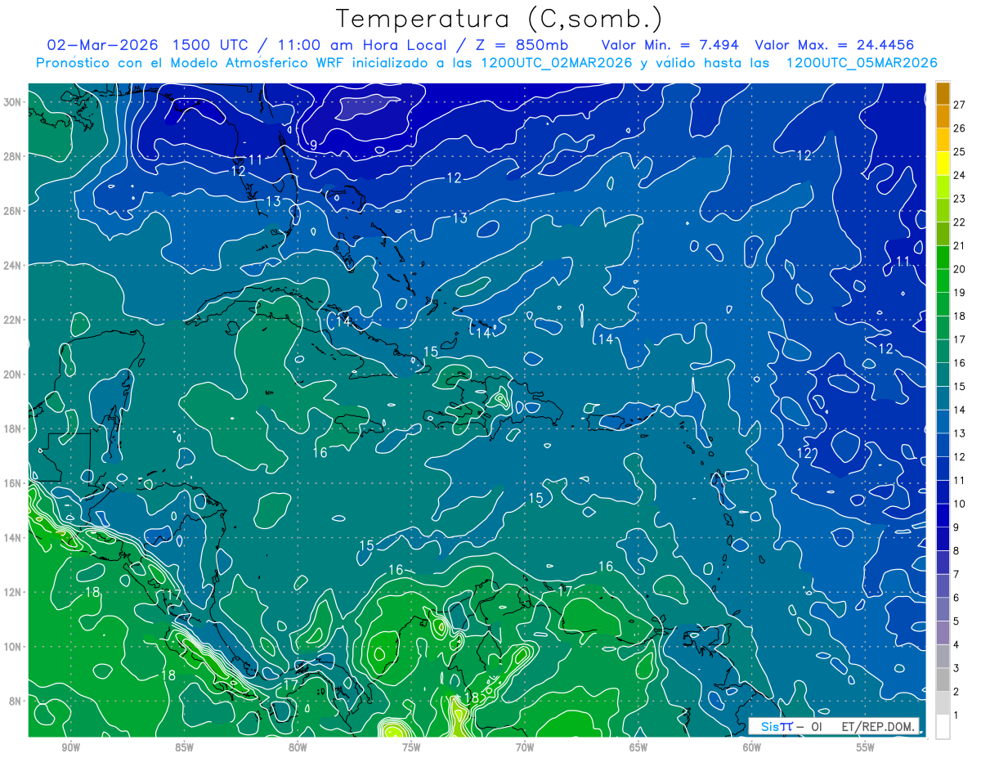Click the '8N' latitude label
Viewport: 981px width, 758px height.
pyautogui.click(x=16, y=701)
